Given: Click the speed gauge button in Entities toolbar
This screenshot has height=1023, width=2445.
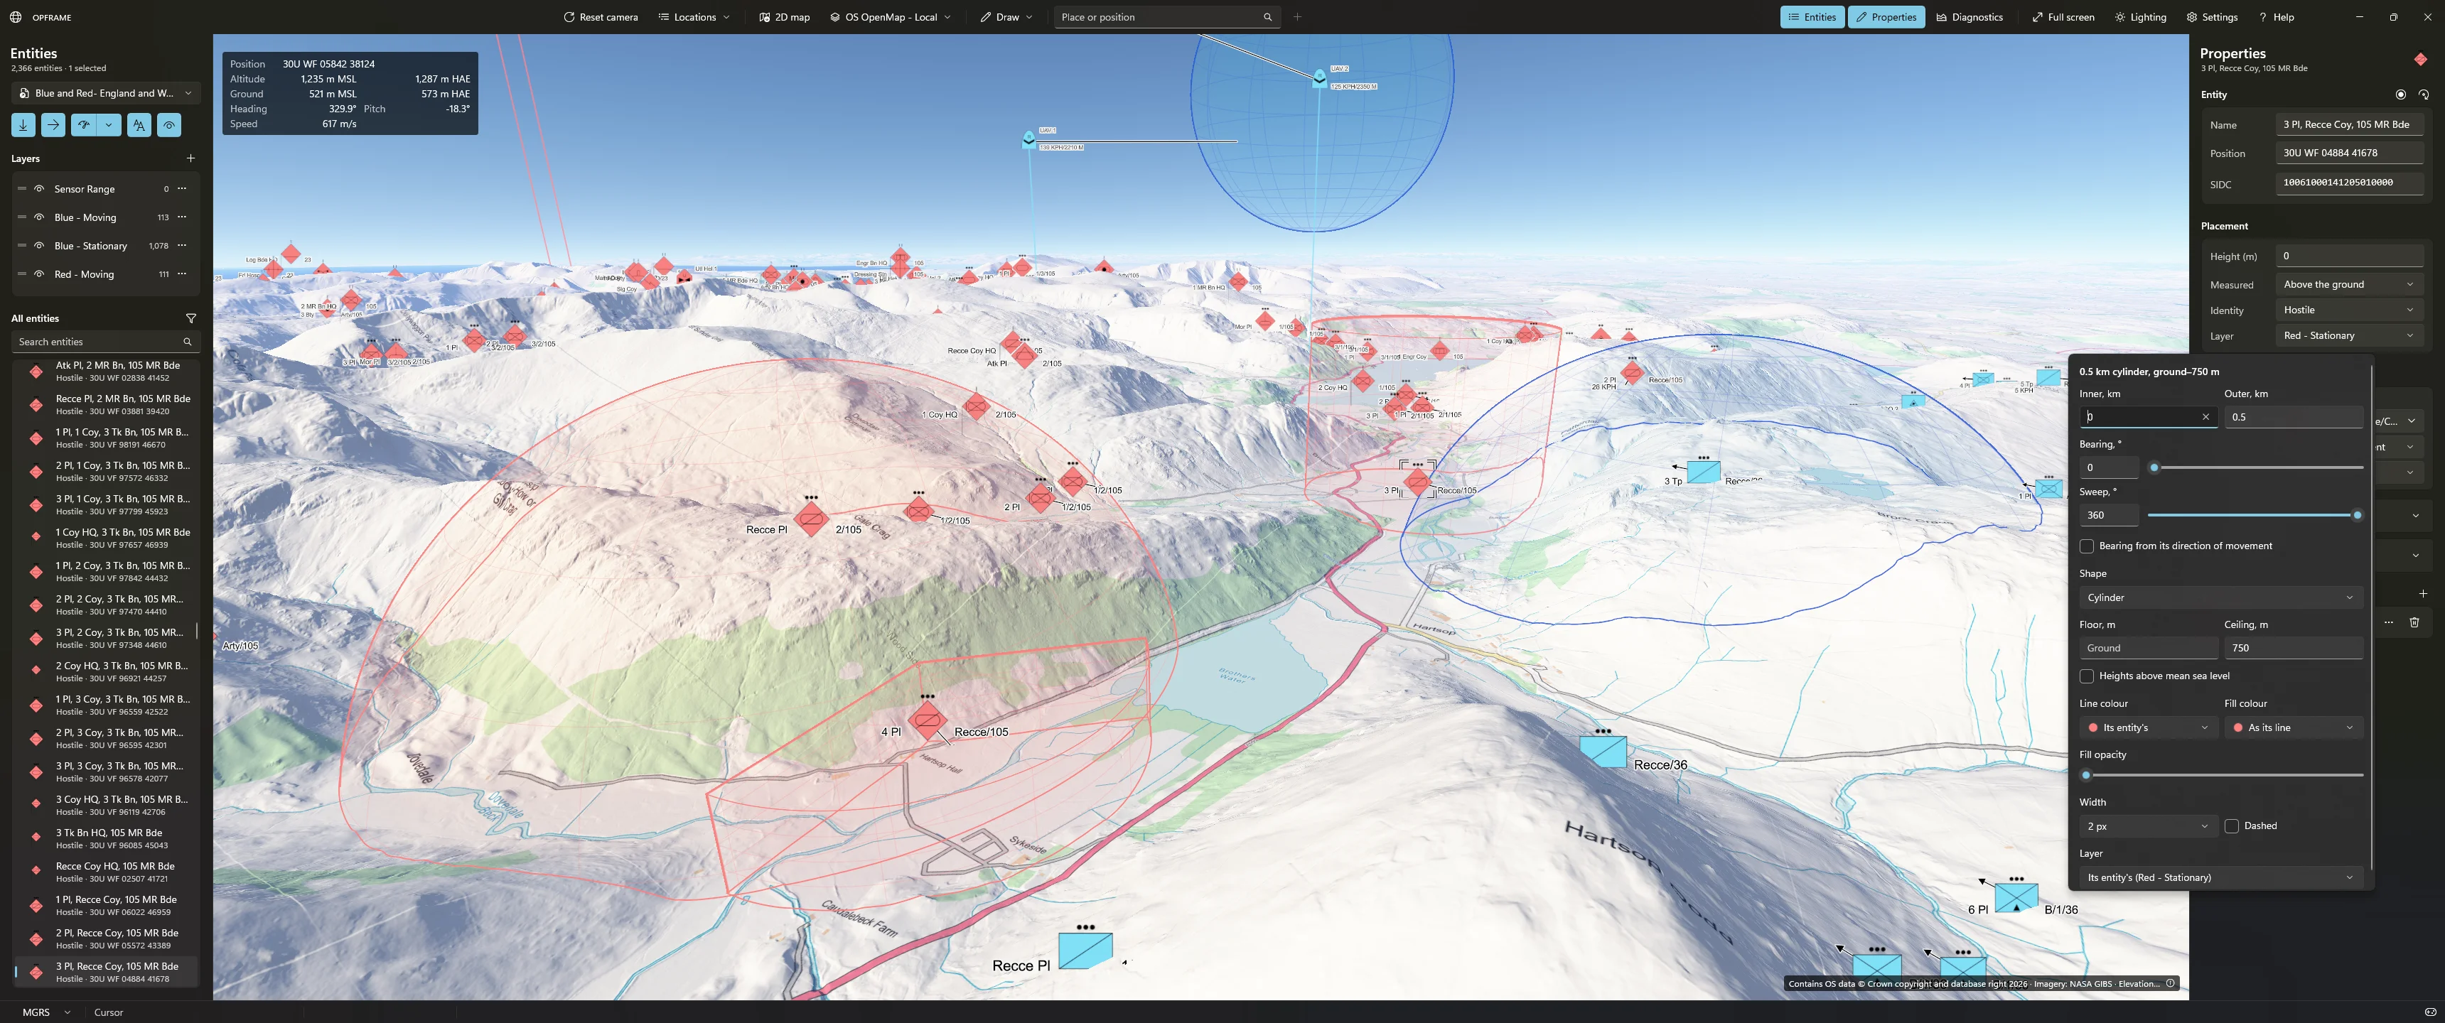Looking at the screenshot, I should [x=84, y=124].
